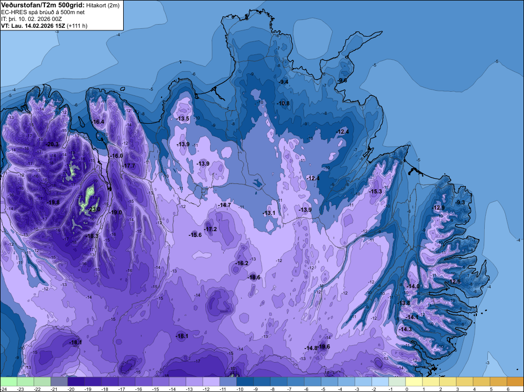Select the -19.6 temperature value
Viewport: 524px width, 392px height.
point(323,346)
